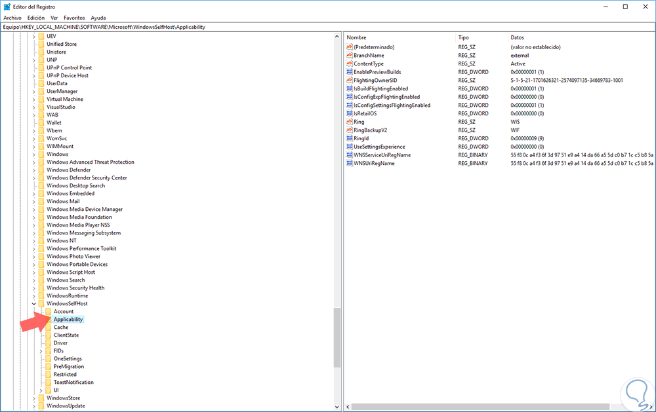Viewport: 656px width, 412px height.
Task: Click the icon of the (Predeterminado) value
Action: 350,47
